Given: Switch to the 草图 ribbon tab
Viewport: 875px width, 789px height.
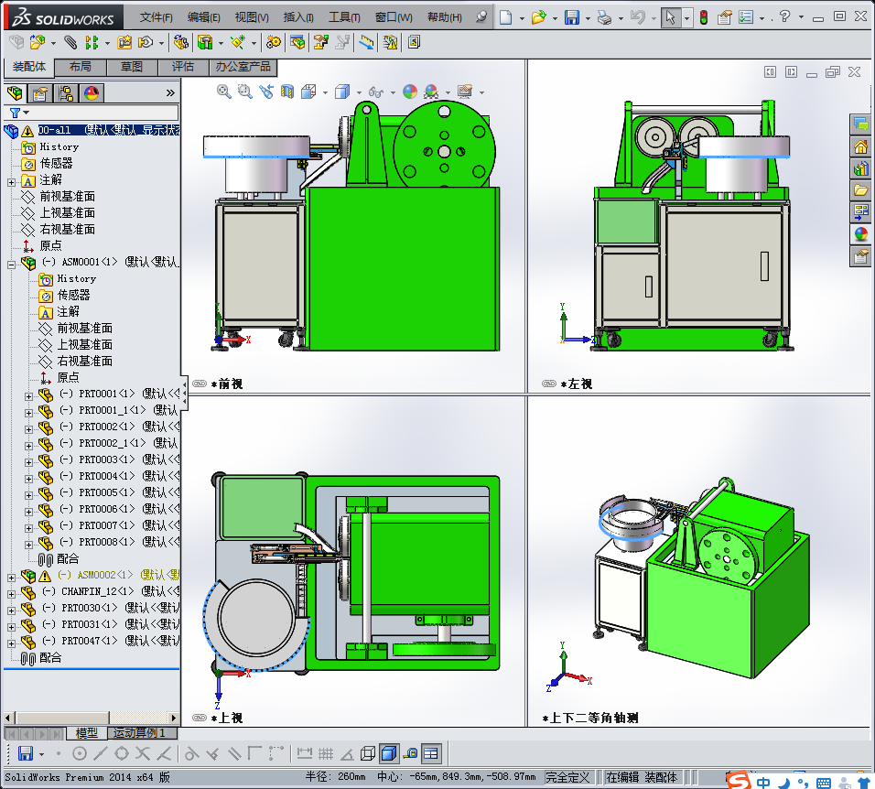Looking at the screenshot, I should tap(132, 67).
